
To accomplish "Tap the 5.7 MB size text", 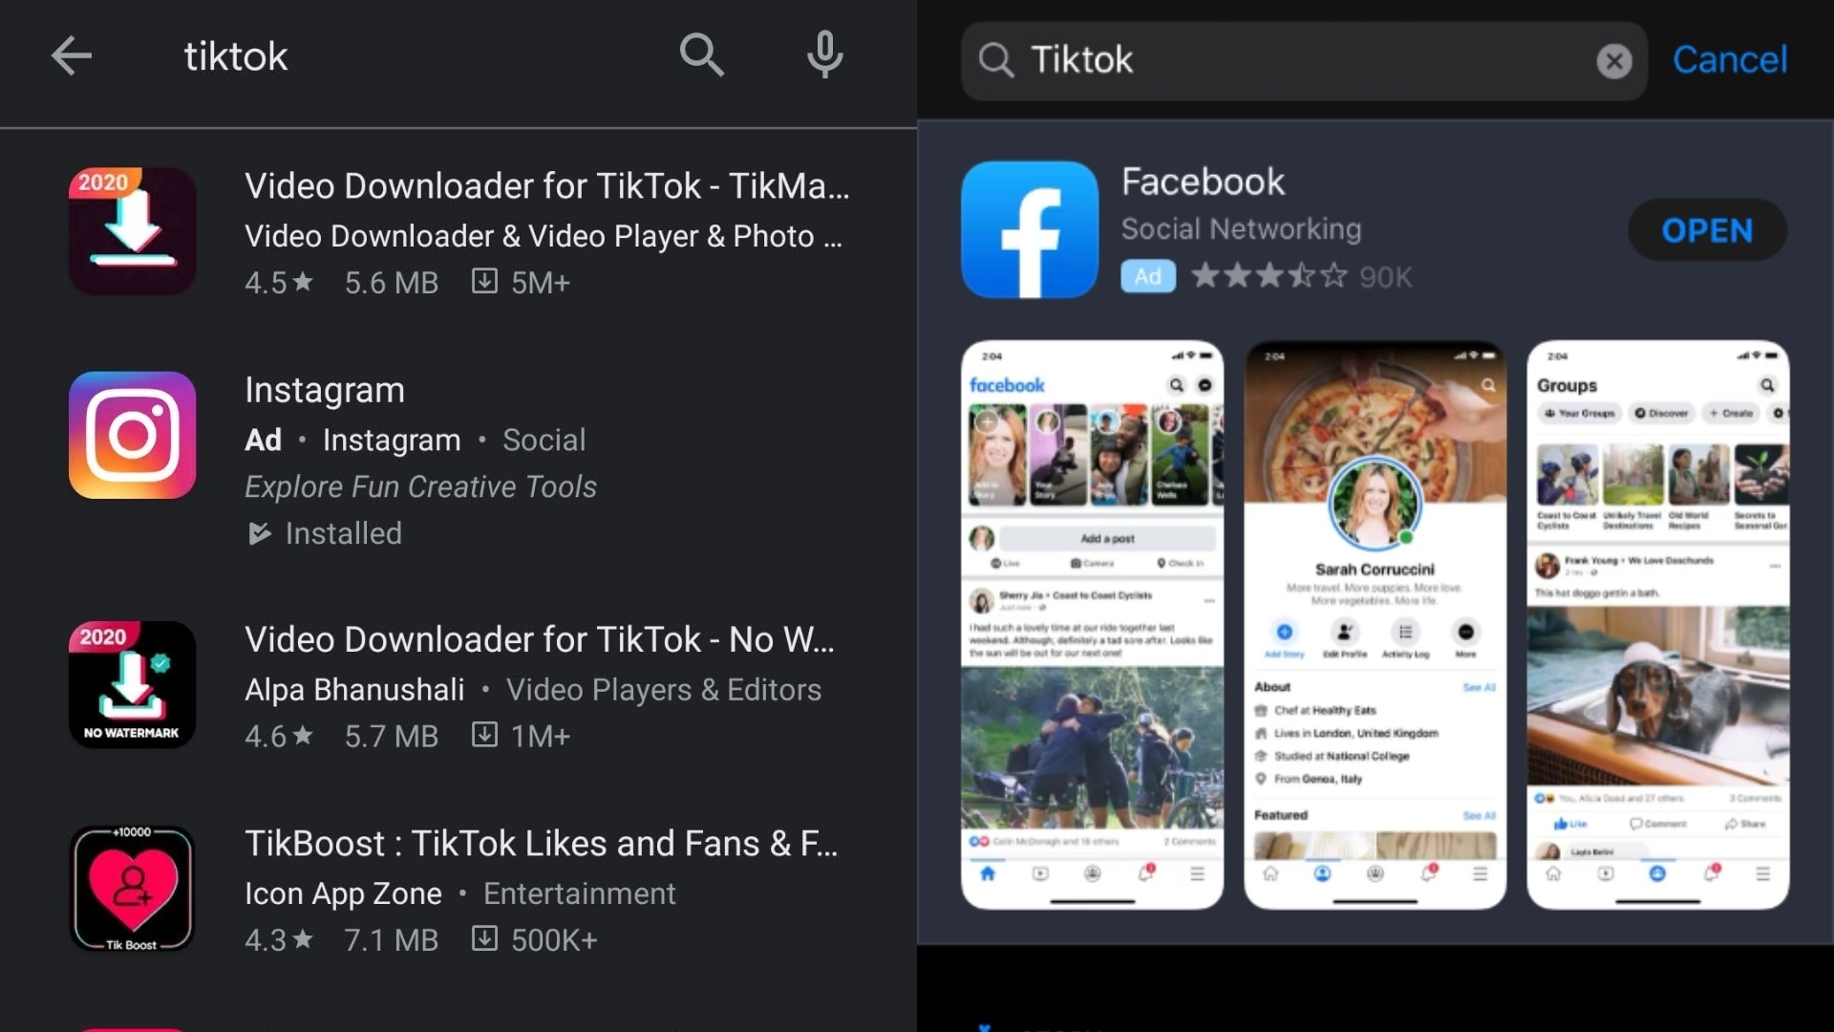I will [x=392, y=736].
